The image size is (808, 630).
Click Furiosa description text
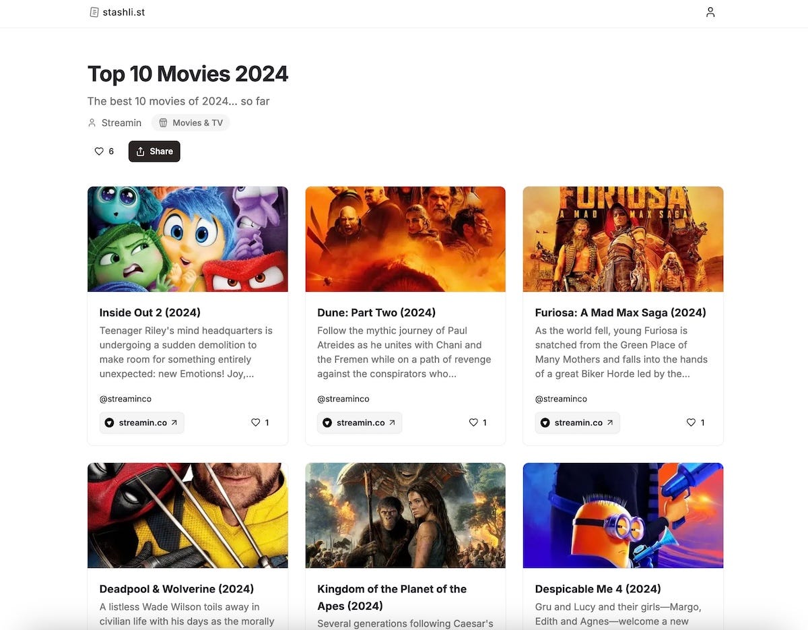(621, 352)
